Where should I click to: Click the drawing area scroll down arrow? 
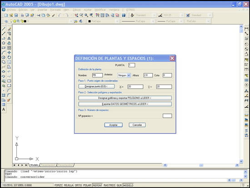241,161
